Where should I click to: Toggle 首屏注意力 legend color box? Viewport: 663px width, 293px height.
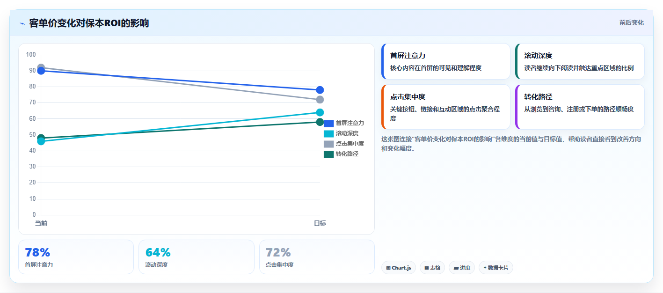pyautogui.click(x=329, y=123)
